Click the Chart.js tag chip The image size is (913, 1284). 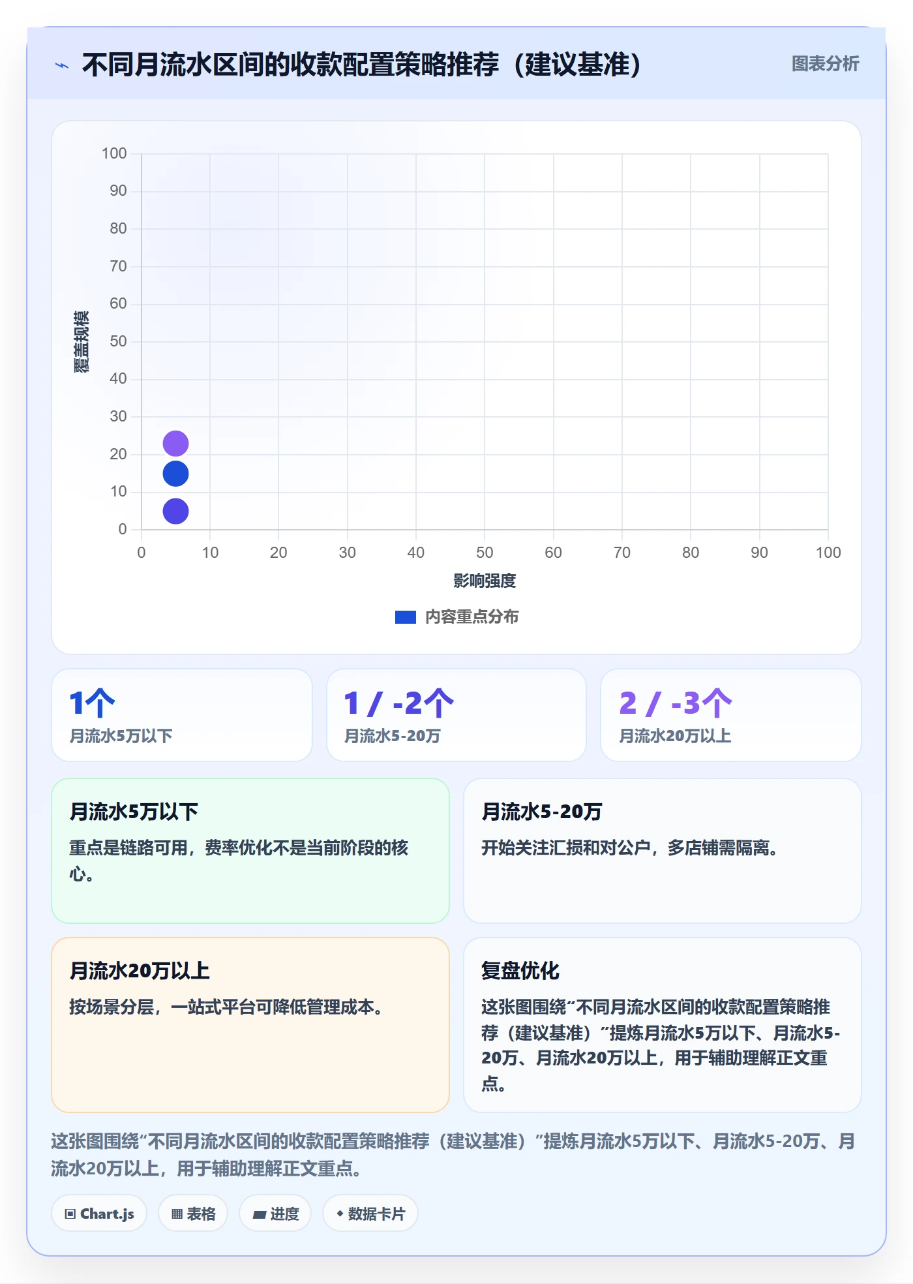point(99,1214)
